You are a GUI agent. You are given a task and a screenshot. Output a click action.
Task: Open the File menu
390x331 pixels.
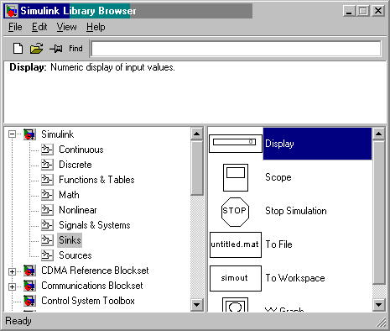[x=15, y=27]
